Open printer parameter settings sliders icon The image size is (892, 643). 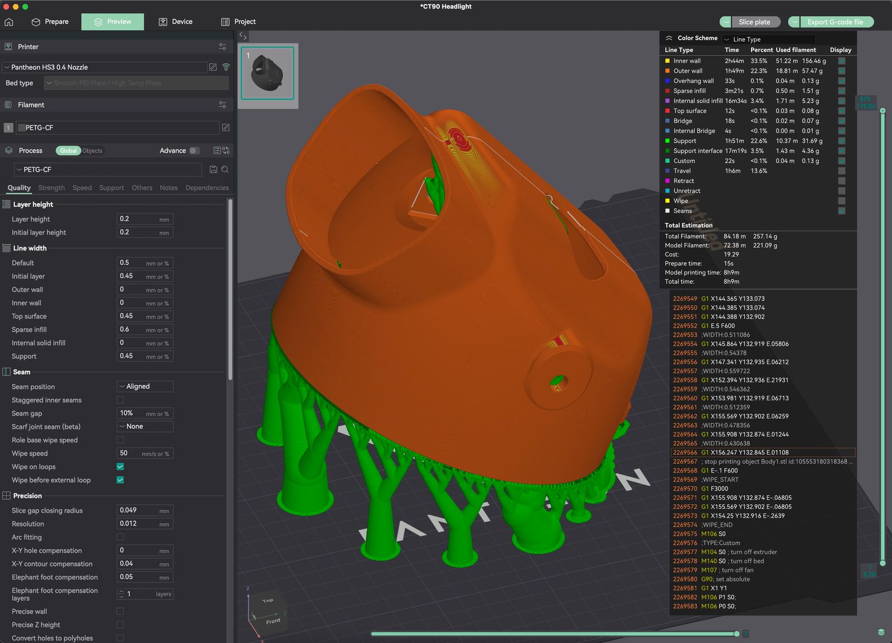click(222, 46)
